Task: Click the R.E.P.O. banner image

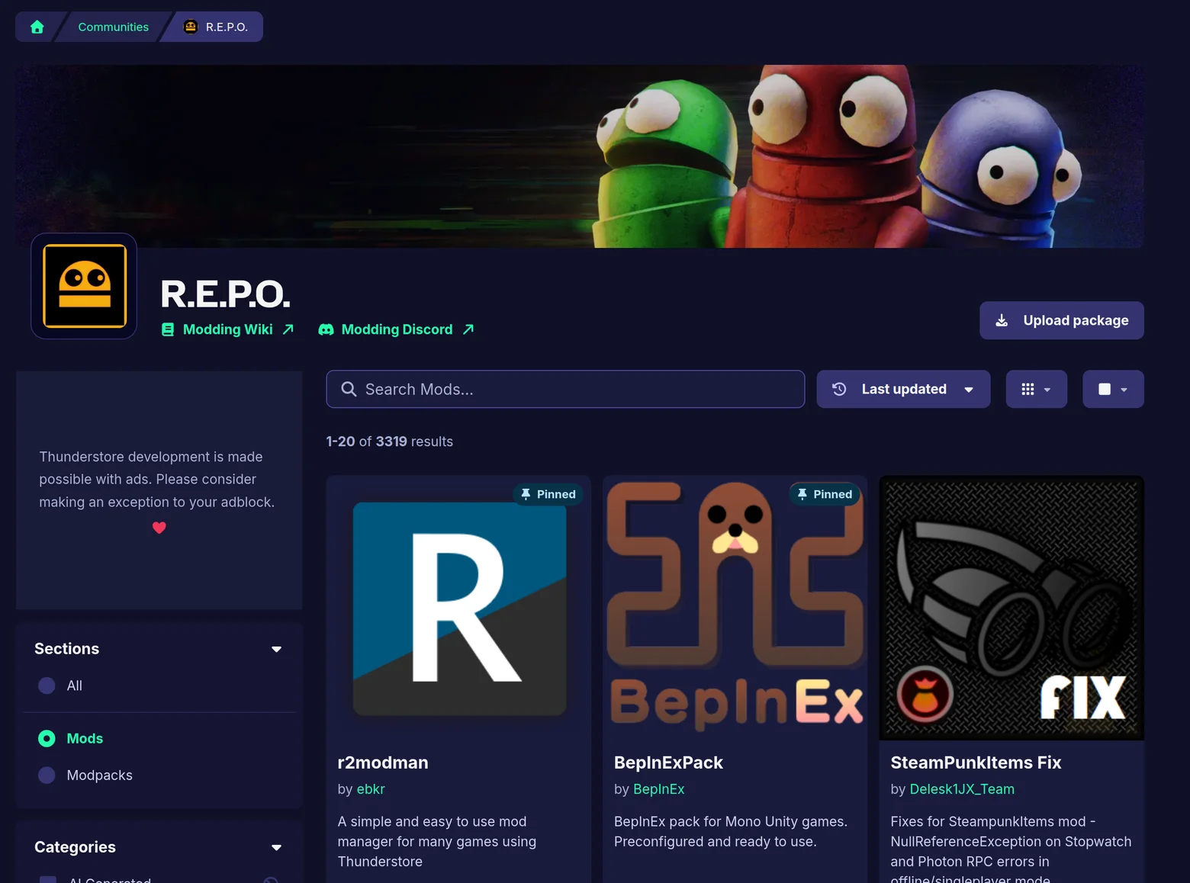Action: click(580, 156)
